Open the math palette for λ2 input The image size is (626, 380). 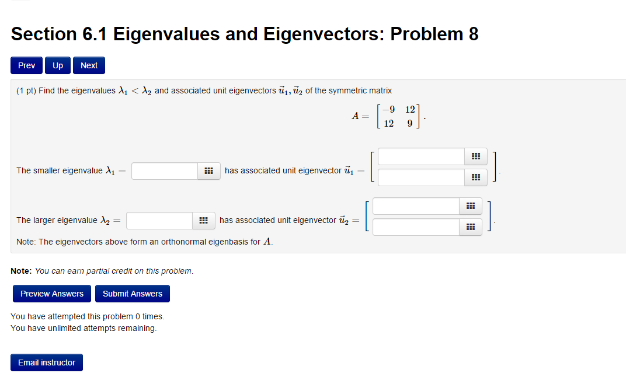point(204,220)
